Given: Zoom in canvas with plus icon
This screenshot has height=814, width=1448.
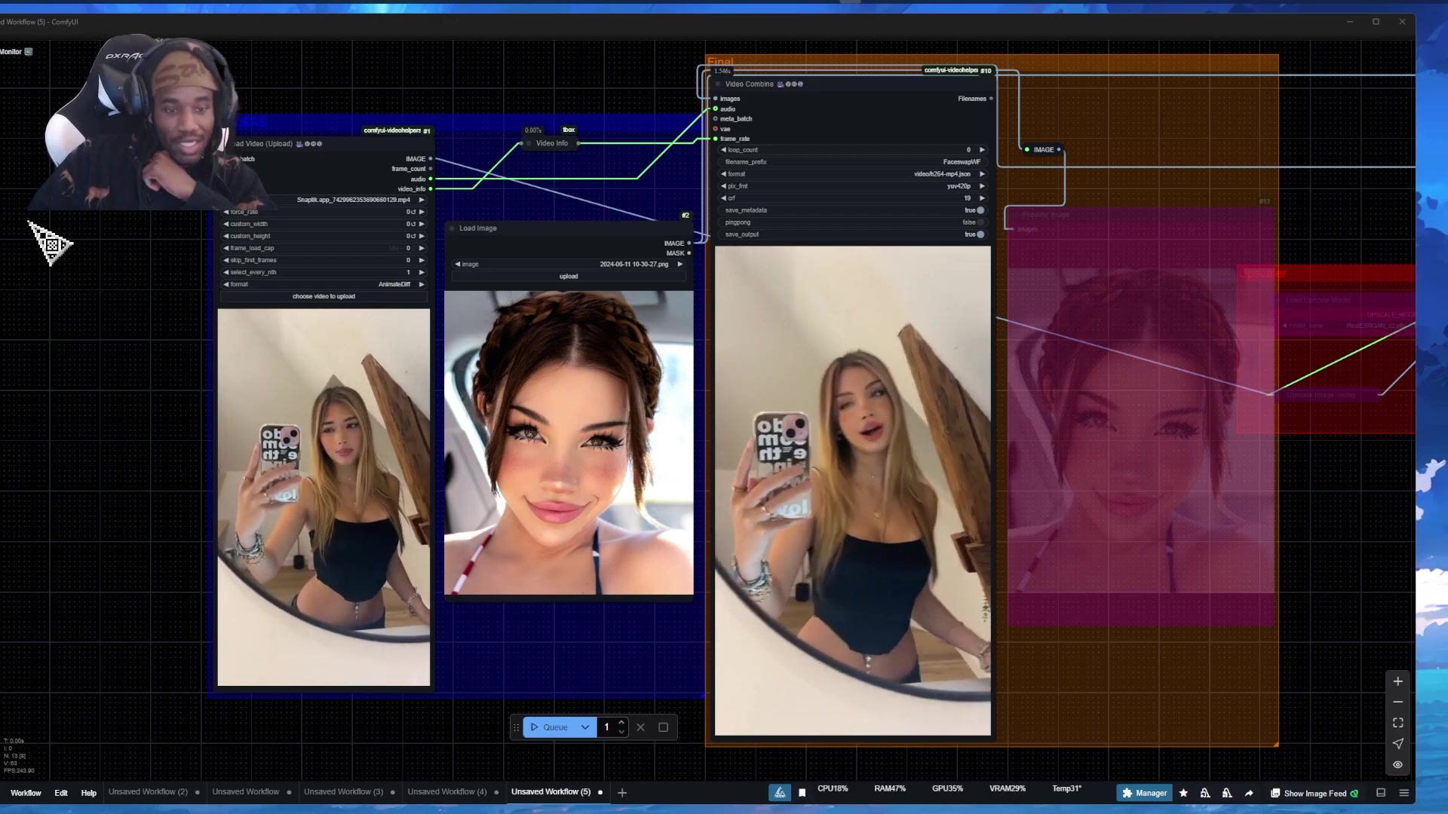Looking at the screenshot, I should tap(1397, 681).
